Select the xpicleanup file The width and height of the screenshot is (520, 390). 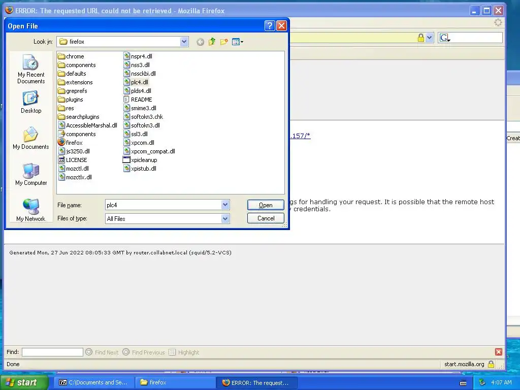pyautogui.click(x=140, y=160)
